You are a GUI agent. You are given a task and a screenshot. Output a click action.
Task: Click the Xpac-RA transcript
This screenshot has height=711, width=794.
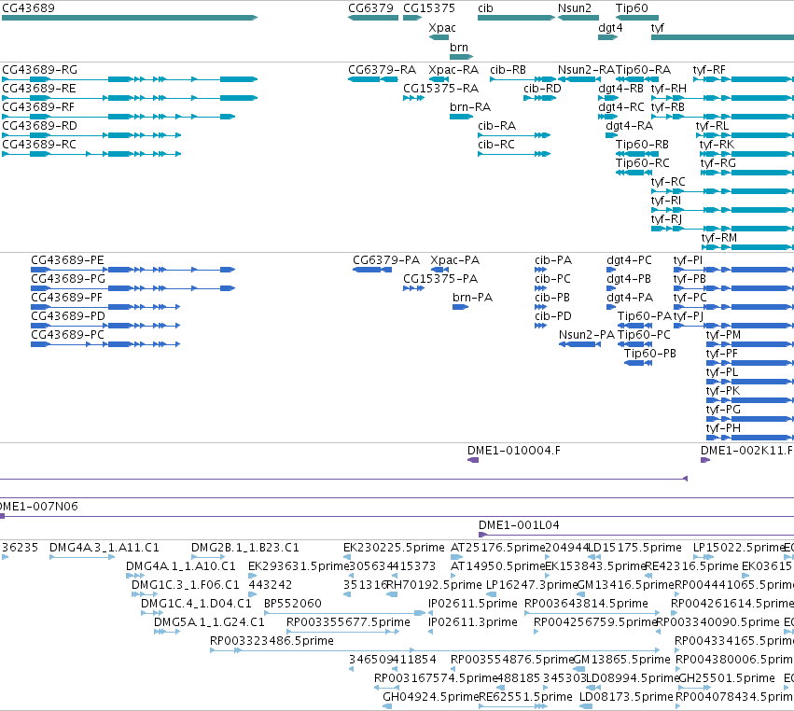point(439,79)
